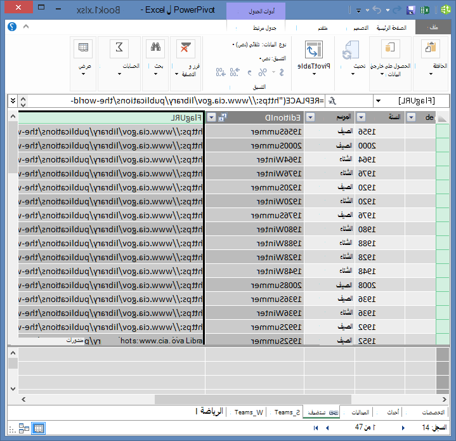Switch to the Teams_S sheet tab
Viewport: 456px width, 441px height.
(x=287, y=412)
